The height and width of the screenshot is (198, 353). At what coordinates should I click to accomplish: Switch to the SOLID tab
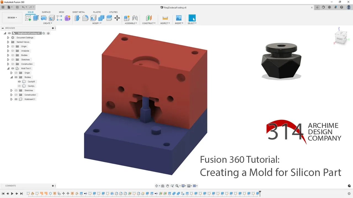31,12
